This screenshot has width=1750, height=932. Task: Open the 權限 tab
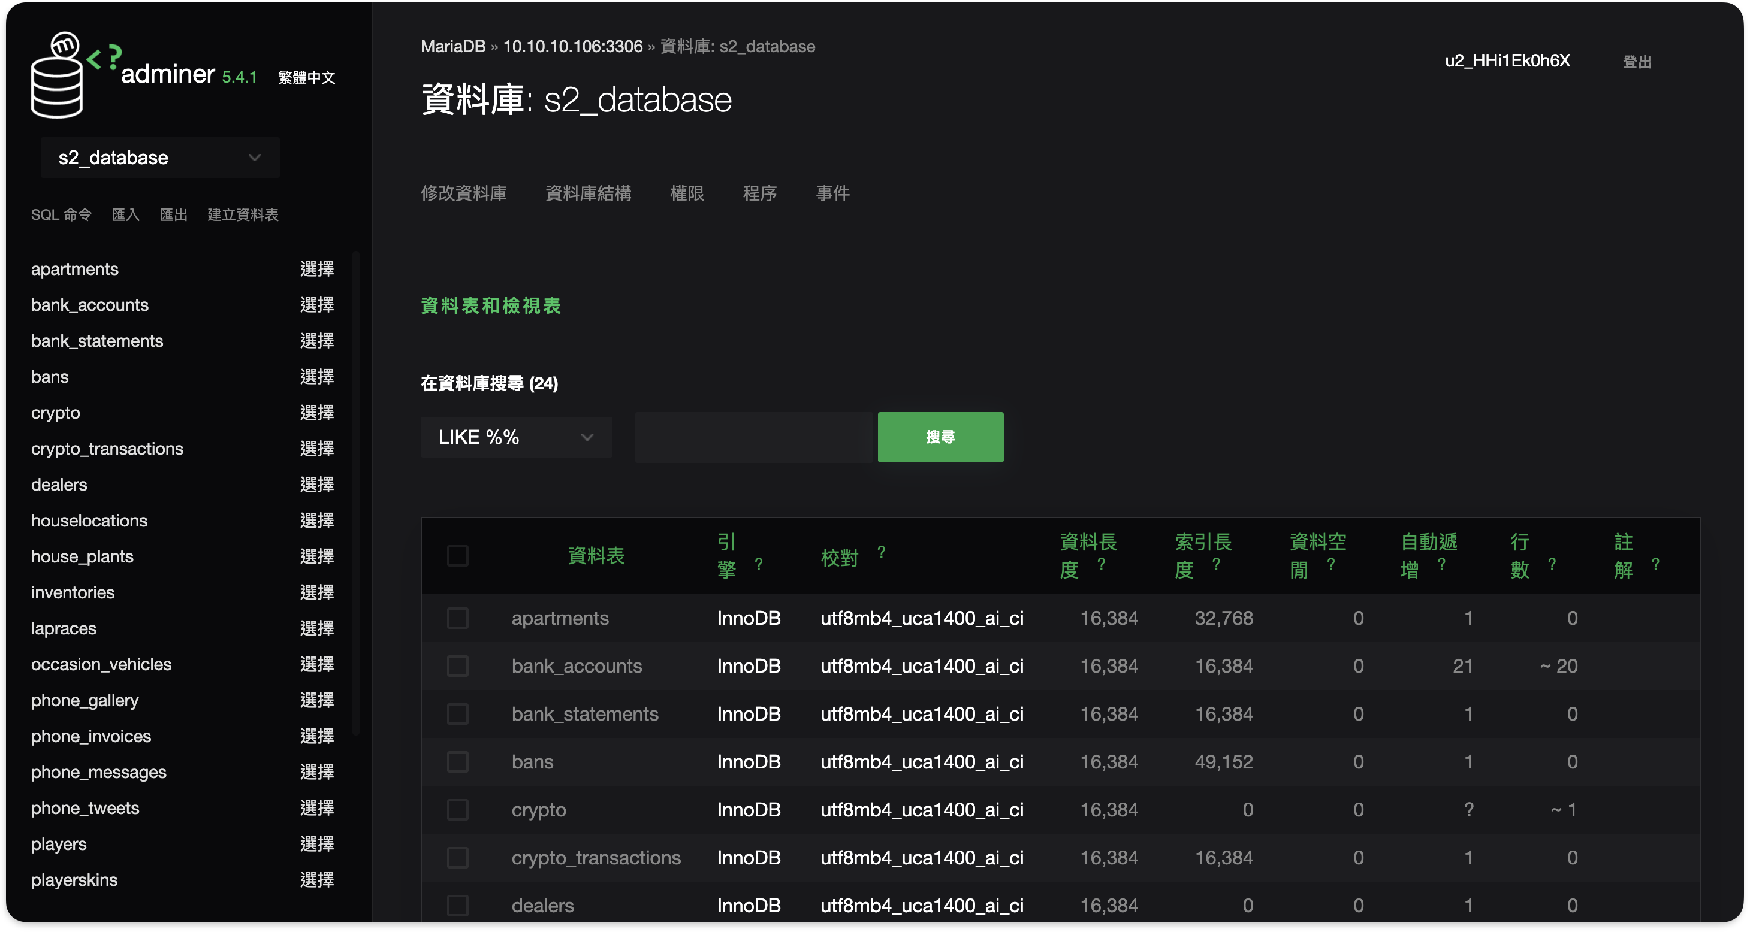coord(687,193)
